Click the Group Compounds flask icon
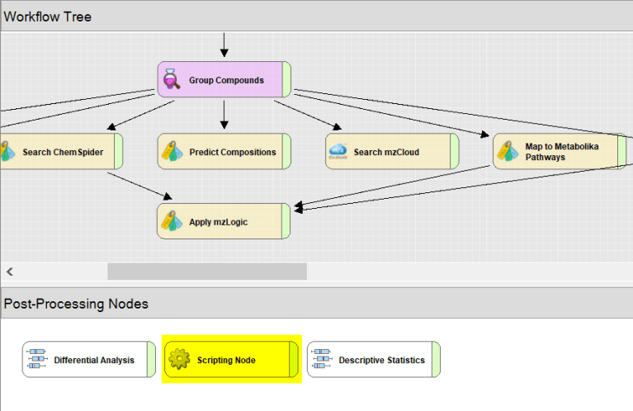The width and height of the screenshot is (633, 411). [x=172, y=79]
